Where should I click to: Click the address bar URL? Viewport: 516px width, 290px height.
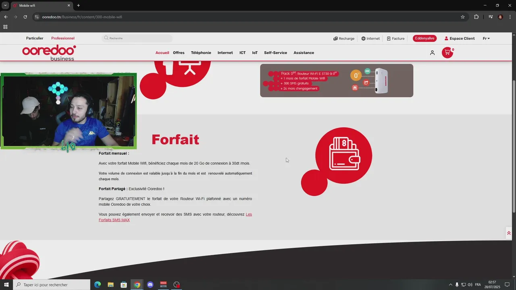tap(82, 17)
